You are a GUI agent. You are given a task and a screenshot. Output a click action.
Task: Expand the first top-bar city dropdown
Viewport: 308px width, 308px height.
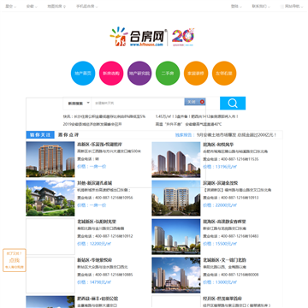pyautogui.click(x=10, y=6)
